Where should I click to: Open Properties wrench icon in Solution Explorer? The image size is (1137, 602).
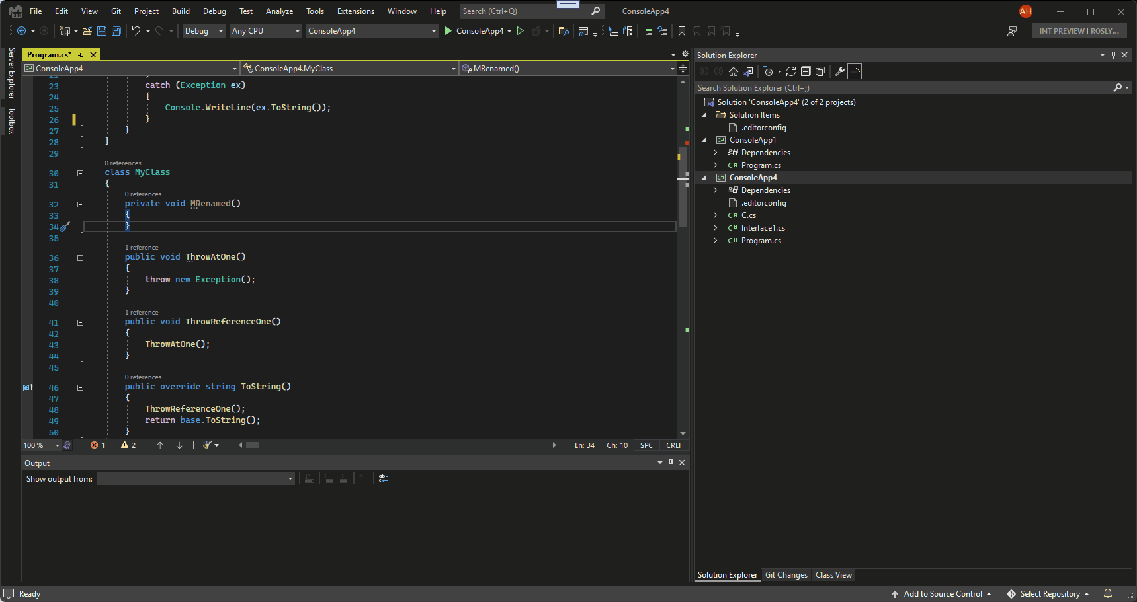pyautogui.click(x=840, y=71)
